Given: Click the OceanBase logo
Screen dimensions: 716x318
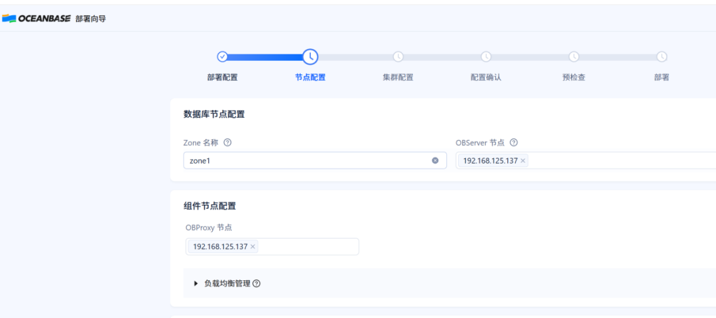Looking at the screenshot, I should [x=36, y=19].
